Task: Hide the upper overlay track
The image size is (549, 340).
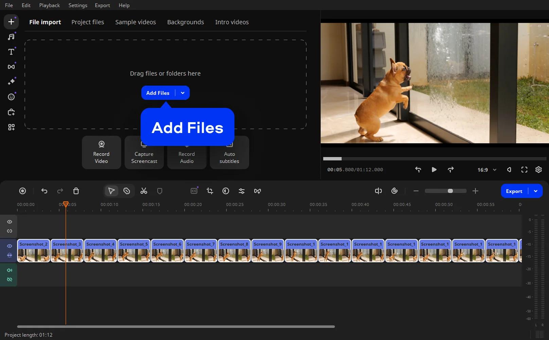Action: tap(10, 222)
